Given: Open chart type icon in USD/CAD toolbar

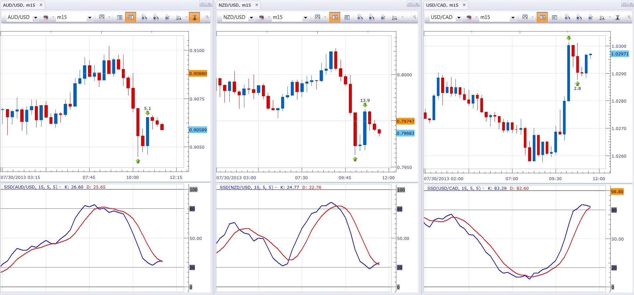Looking at the screenshot, I should 525,17.
